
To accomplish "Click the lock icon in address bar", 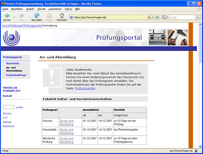I will 149,17.
